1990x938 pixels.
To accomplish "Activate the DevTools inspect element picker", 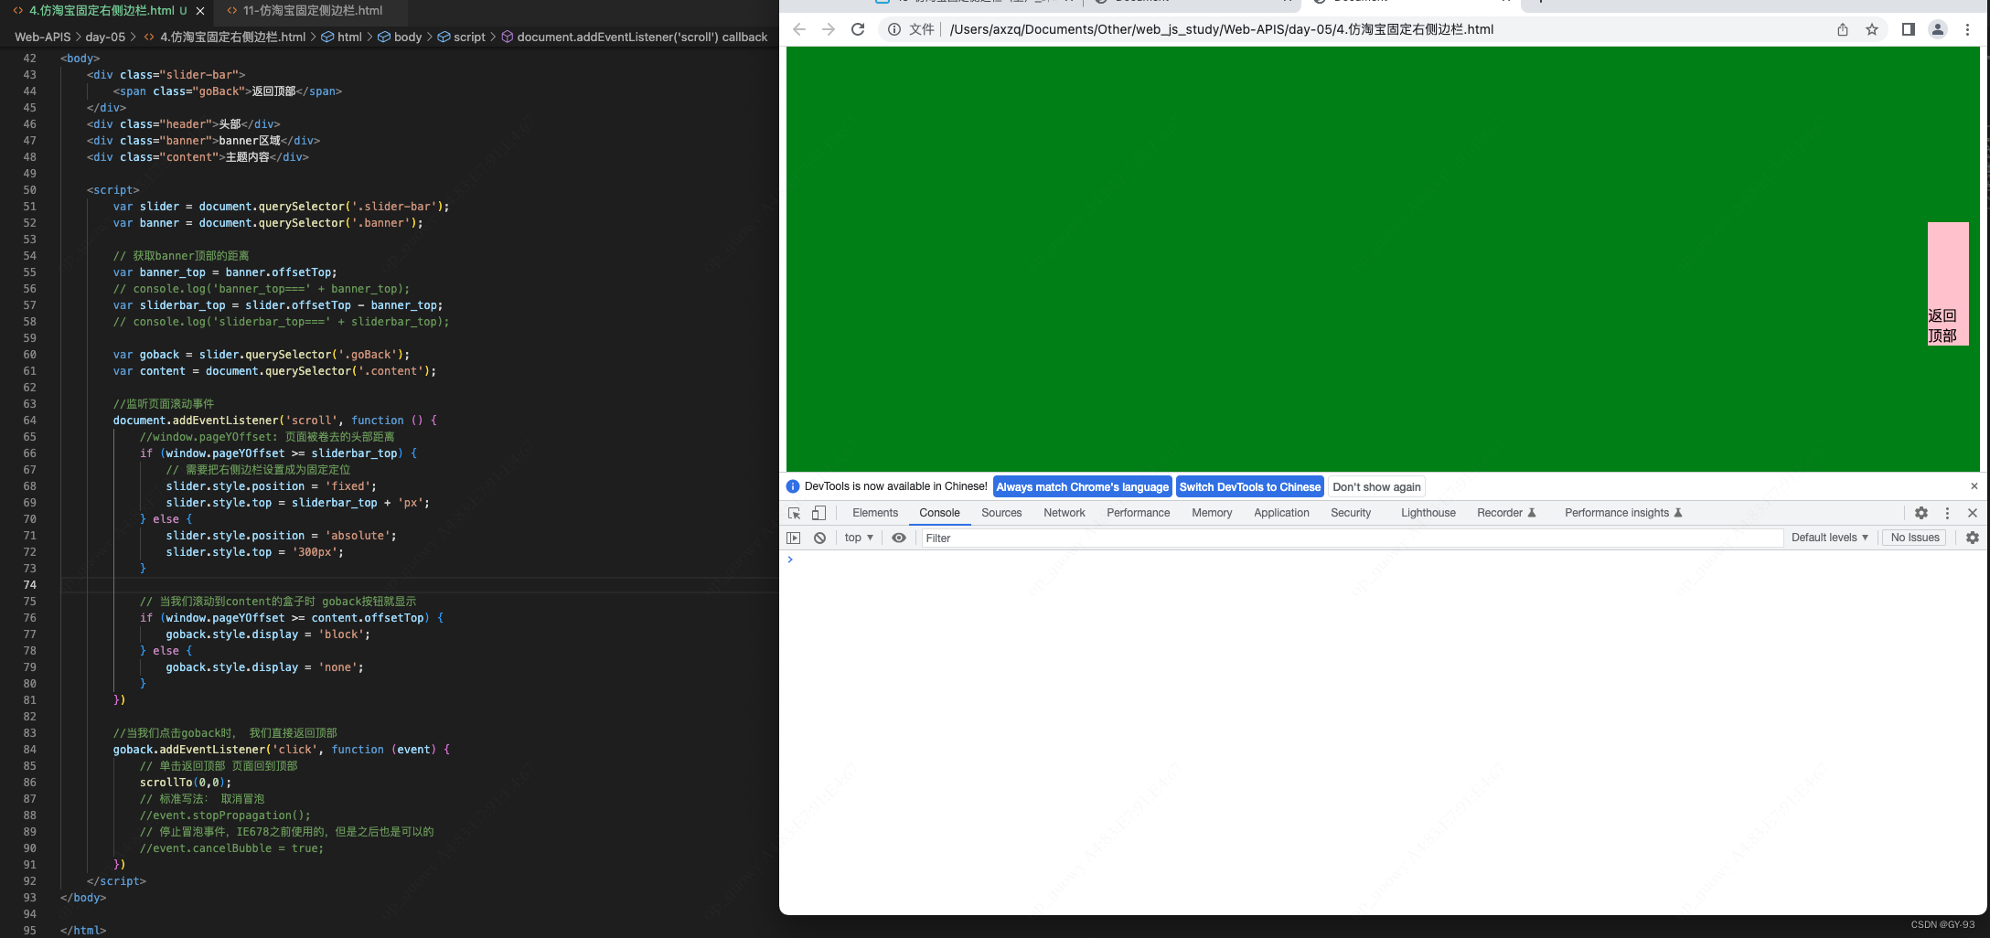I will tap(794, 513).
